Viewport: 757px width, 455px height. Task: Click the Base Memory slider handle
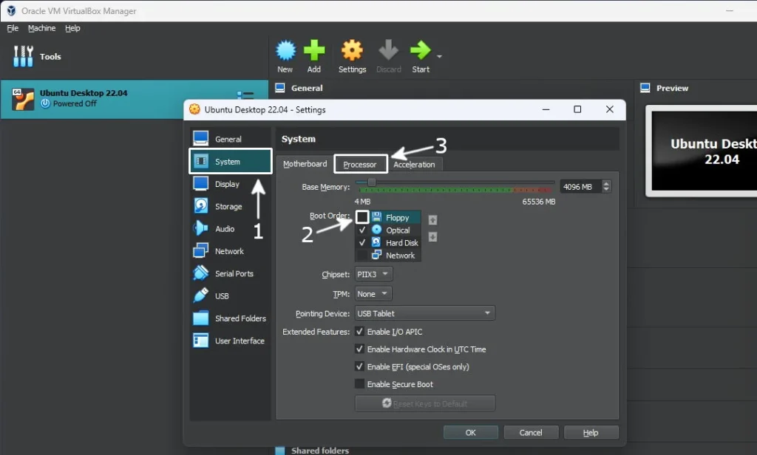coord(371,182)
